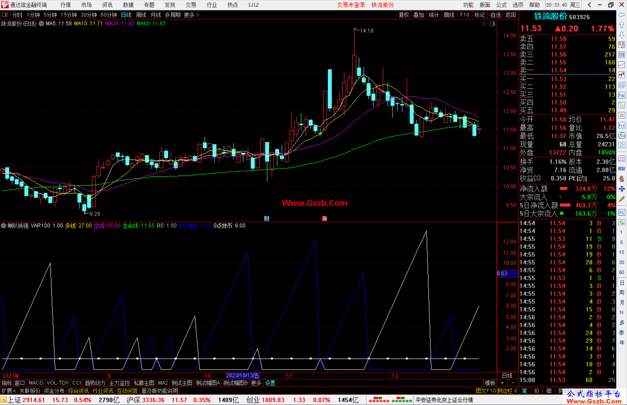Expand the 扩展 panel at the bottom left
627x405 pixels.
[9, 391]
